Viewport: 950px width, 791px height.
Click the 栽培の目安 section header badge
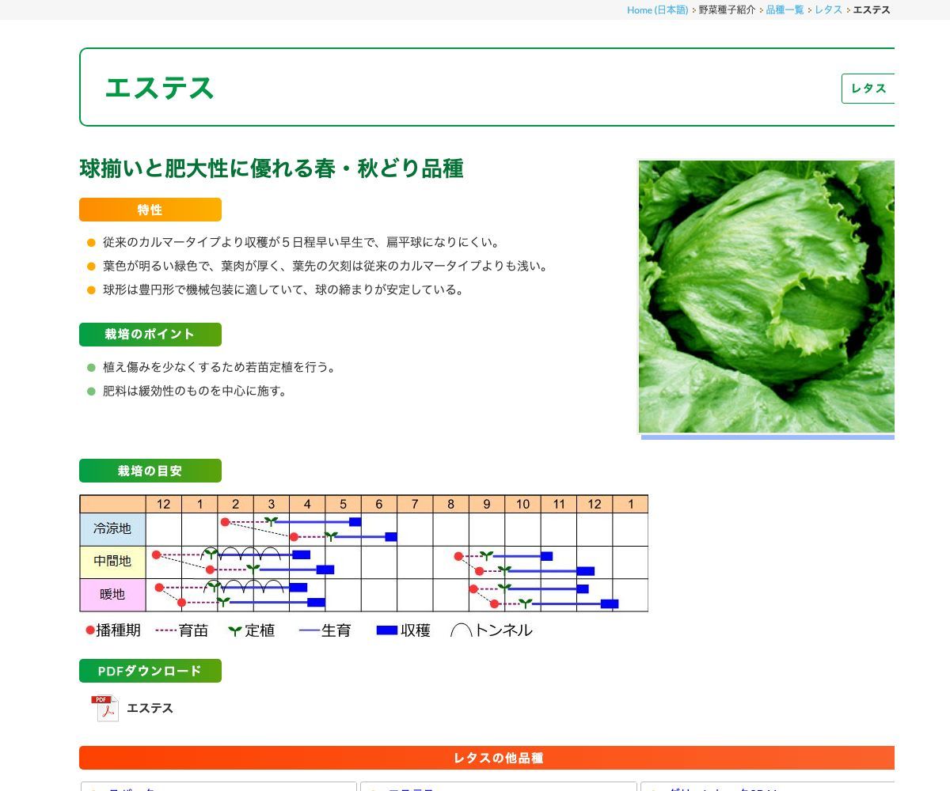(150, 471)
